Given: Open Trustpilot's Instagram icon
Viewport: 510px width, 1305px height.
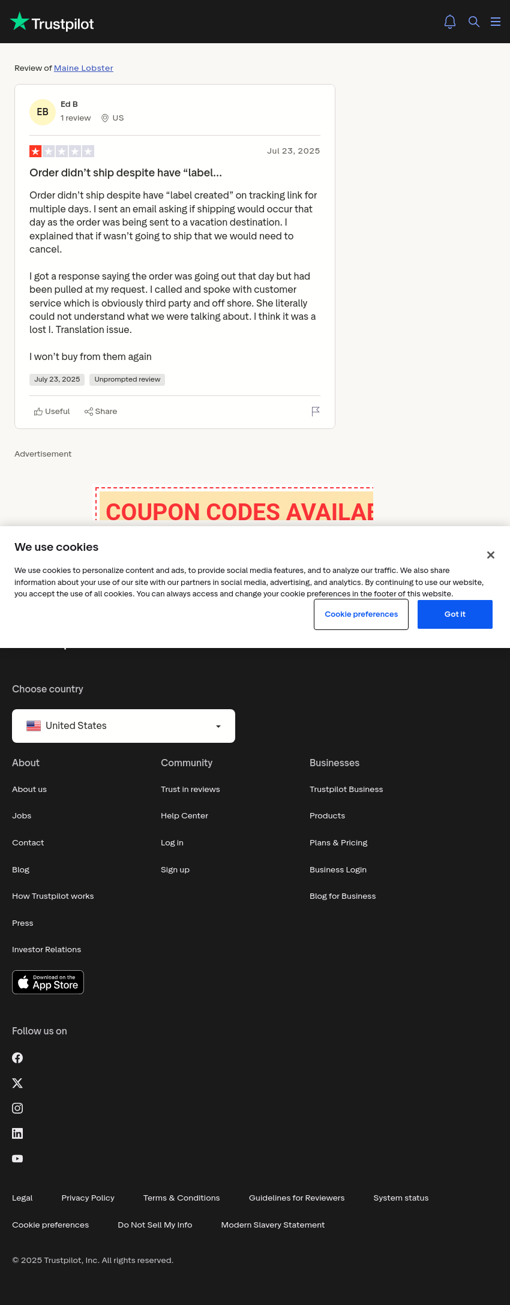Looking at the screenshot, I should pyautogui.click(x=17, y=1108).
